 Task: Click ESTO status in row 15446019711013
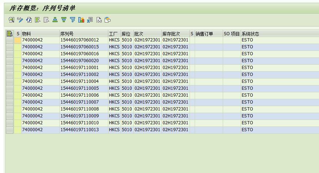pos(280,130)
